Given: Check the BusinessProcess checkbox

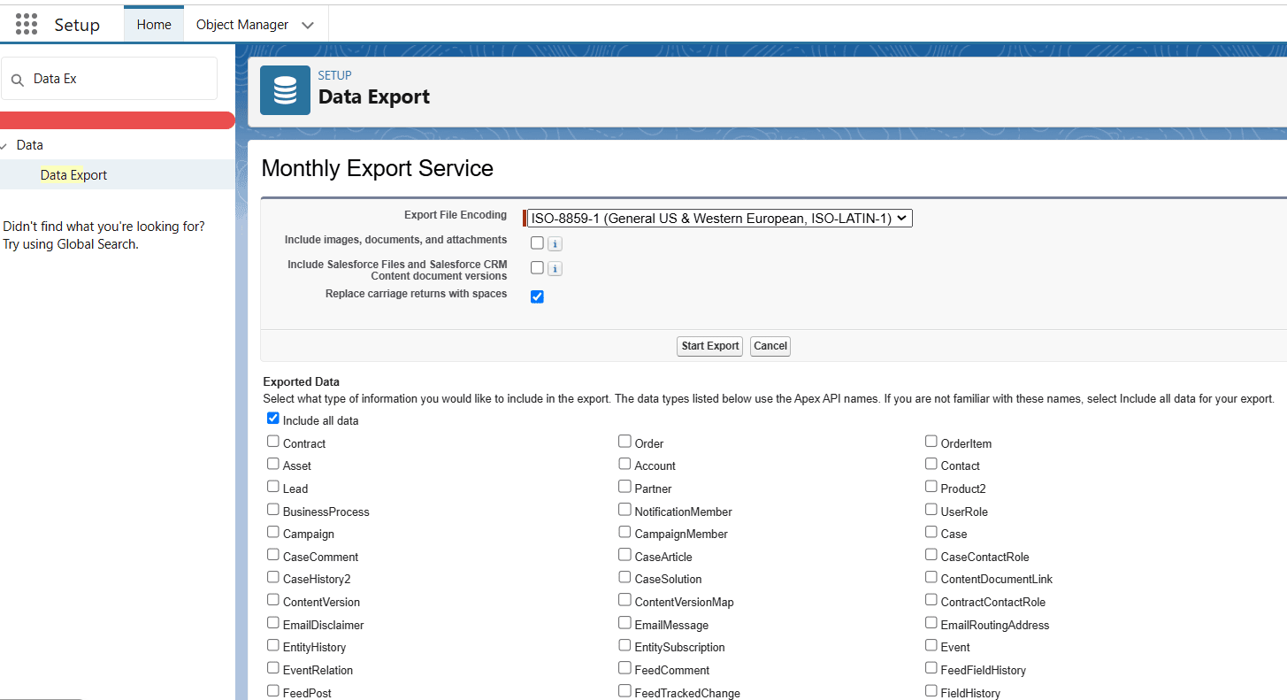Looking at the screenshot, I should [273, 509].
